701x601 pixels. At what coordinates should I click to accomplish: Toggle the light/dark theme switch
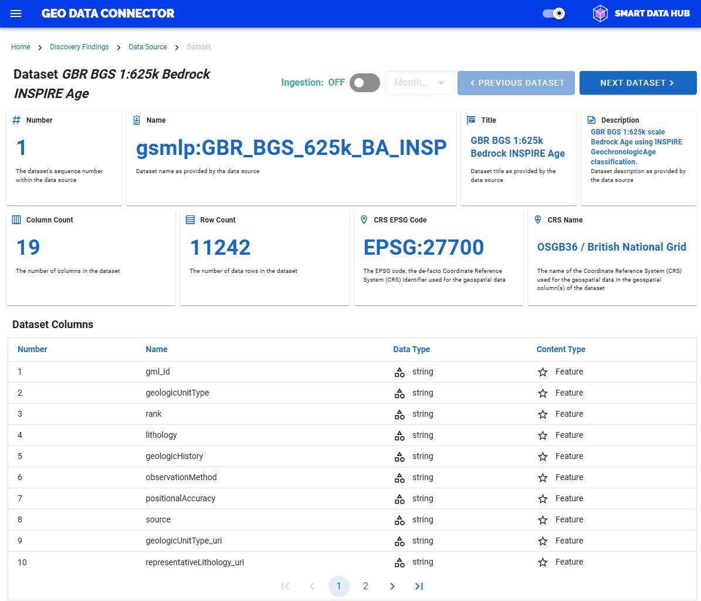554,13
